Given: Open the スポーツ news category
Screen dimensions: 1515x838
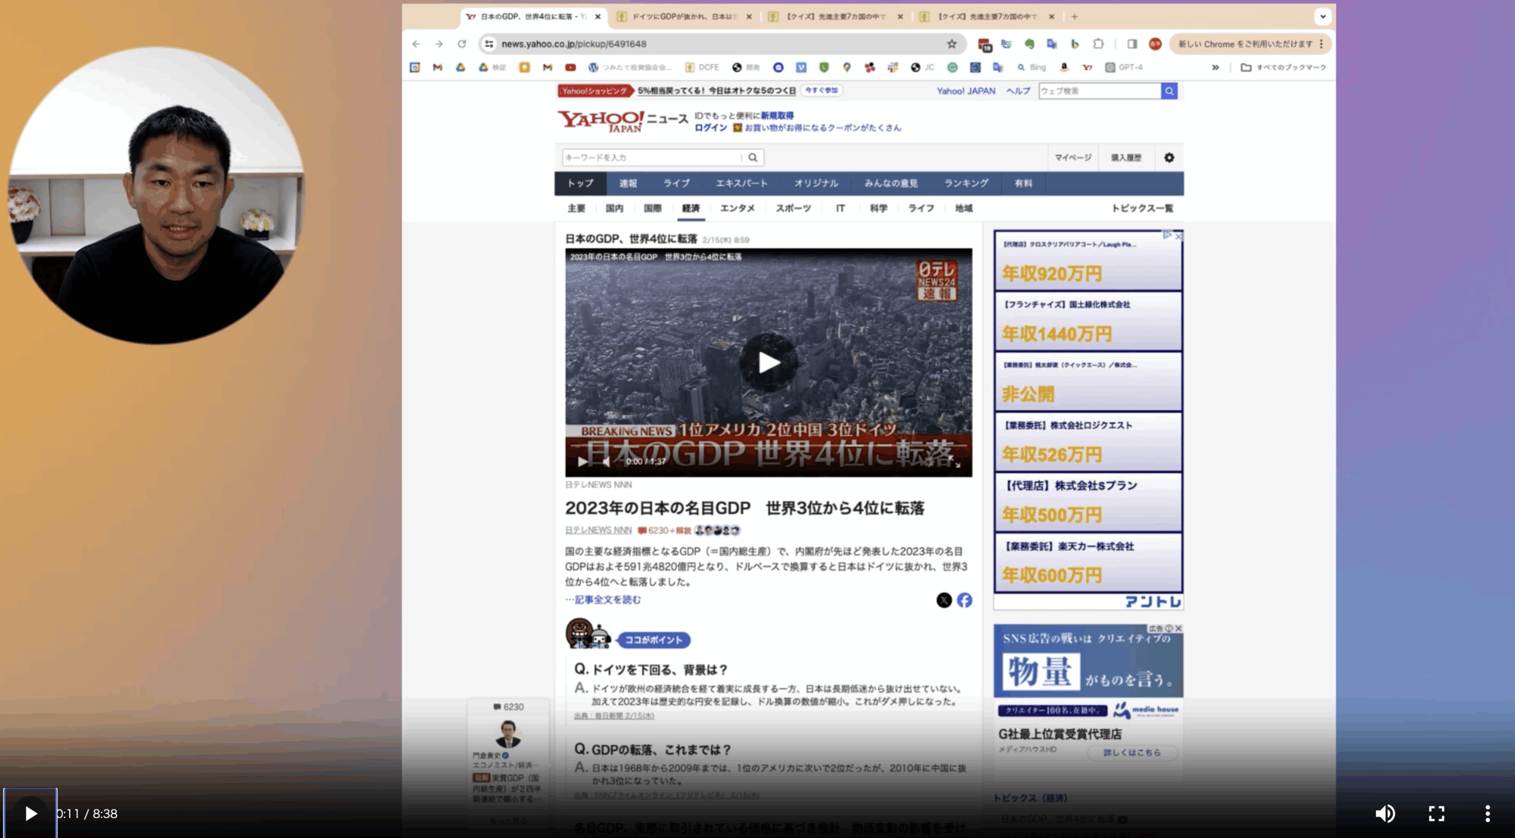Looking at the screenshot, I should pos(793,208).
